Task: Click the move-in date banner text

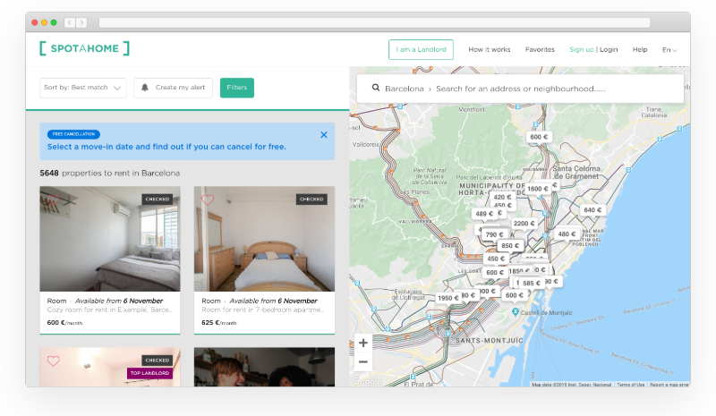Action: tap(166, 147)
